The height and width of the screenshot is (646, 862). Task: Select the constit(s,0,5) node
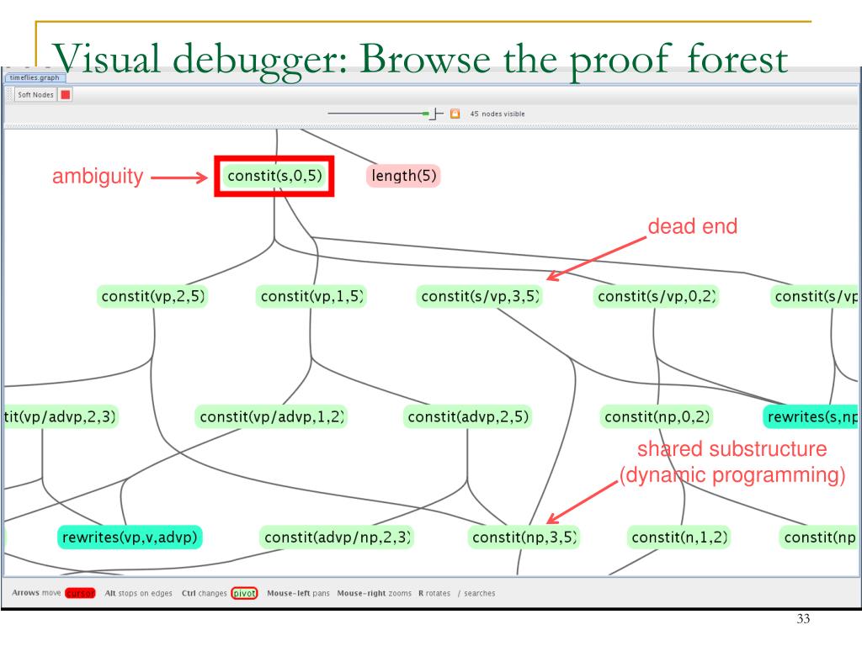(274, 176)
